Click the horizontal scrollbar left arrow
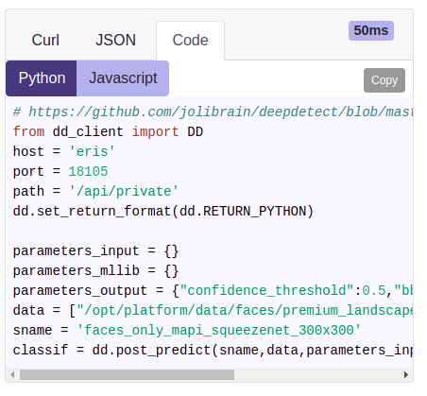Viewport: 427px width, 396px height. point(12,374)
